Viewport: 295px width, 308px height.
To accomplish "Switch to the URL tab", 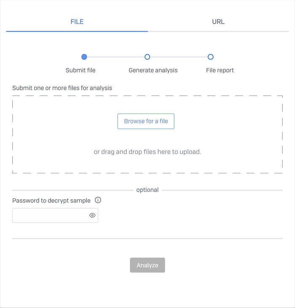I will coord(218,22).
